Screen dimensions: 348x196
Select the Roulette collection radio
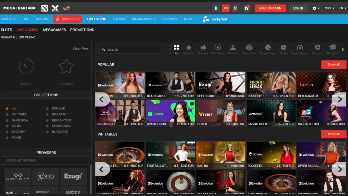[x=47, y=115]
